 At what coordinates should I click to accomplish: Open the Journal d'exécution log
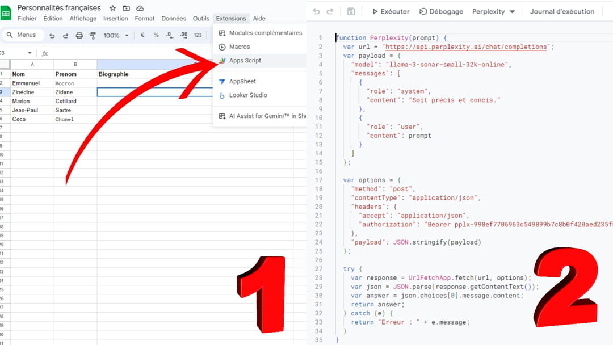click(x=562, y=12)
